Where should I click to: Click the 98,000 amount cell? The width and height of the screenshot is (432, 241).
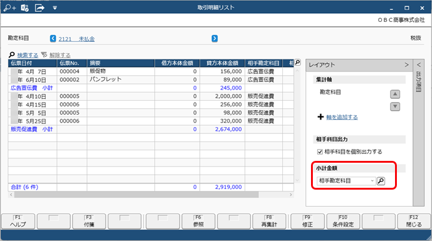tap(223, 113)
